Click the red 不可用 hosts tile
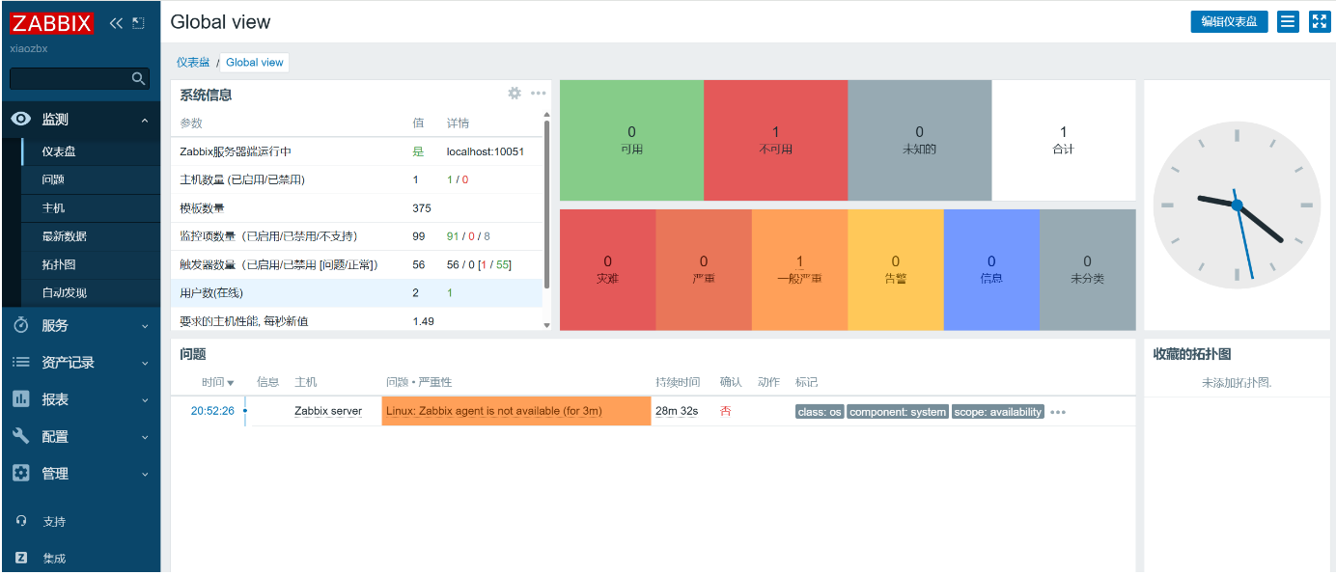 tap(775, 140)
